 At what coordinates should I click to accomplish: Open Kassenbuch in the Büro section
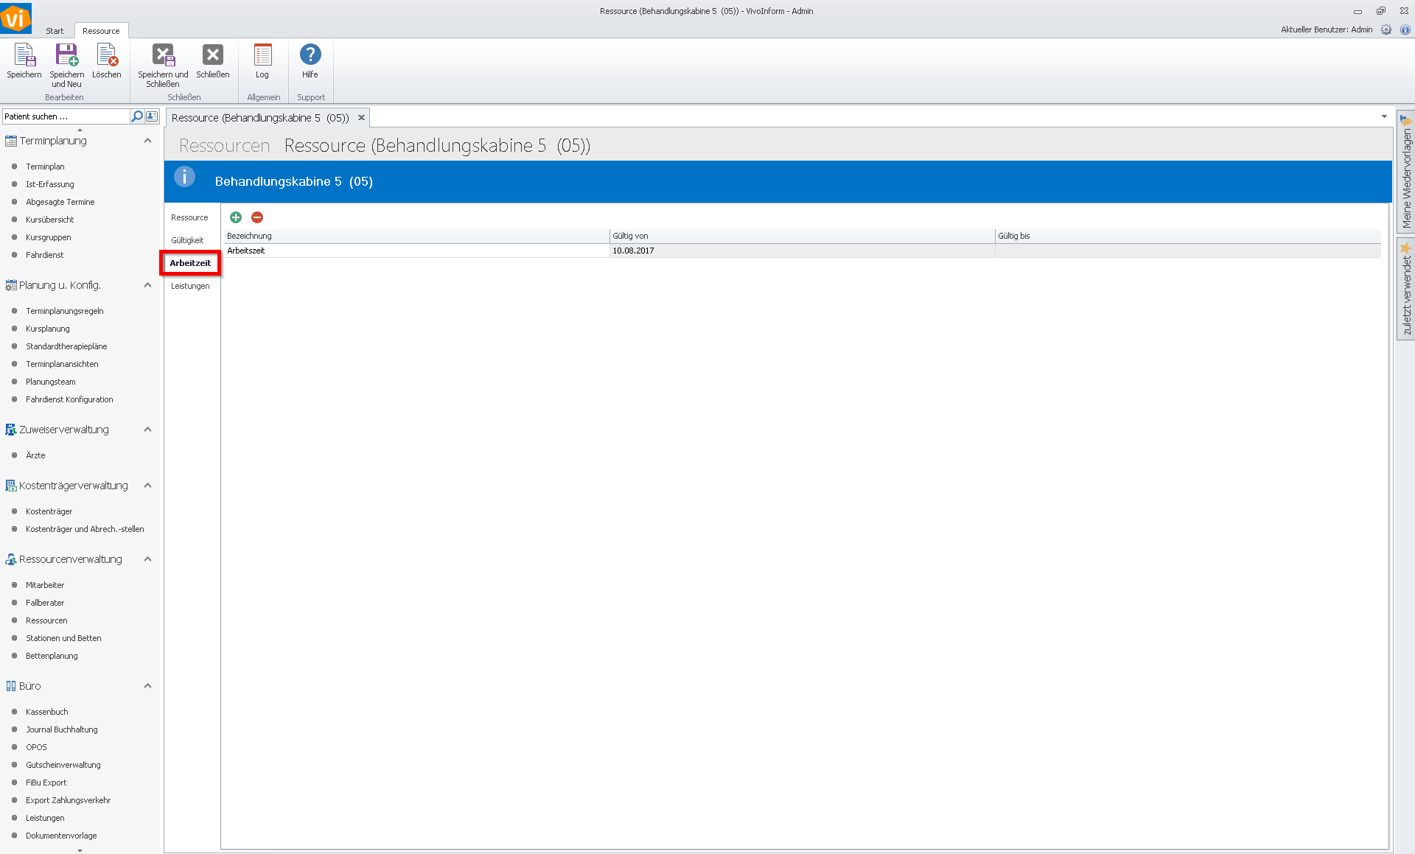[x=47, y=712]
